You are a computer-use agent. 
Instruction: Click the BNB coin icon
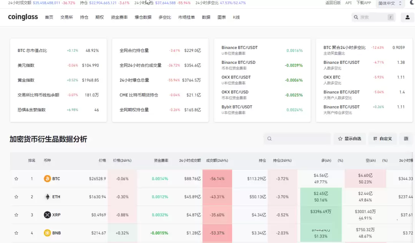pos(47,233)
